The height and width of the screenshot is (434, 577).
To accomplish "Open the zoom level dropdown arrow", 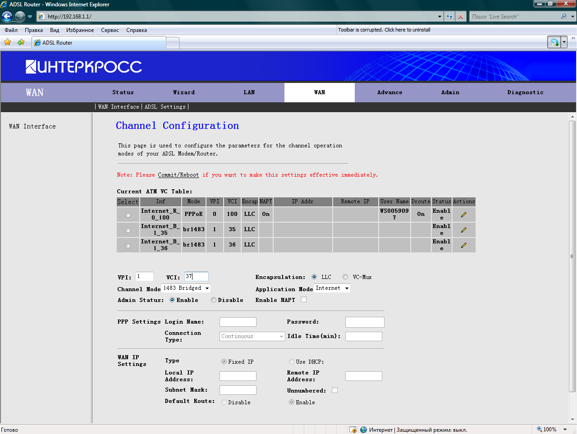I will pyautogui.click(x=565, y=429).
